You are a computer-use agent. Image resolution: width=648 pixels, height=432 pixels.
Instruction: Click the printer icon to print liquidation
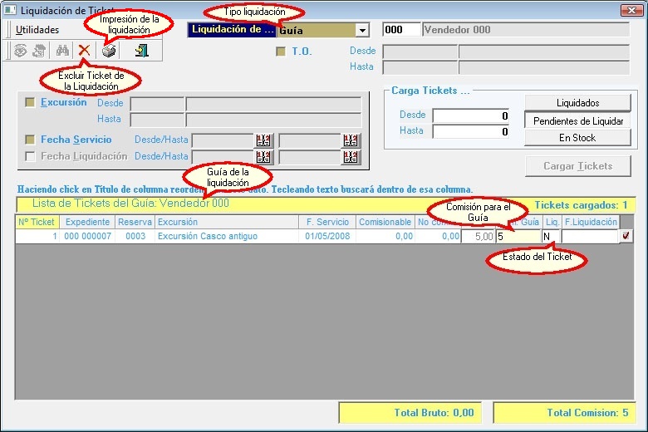[109, 51]
